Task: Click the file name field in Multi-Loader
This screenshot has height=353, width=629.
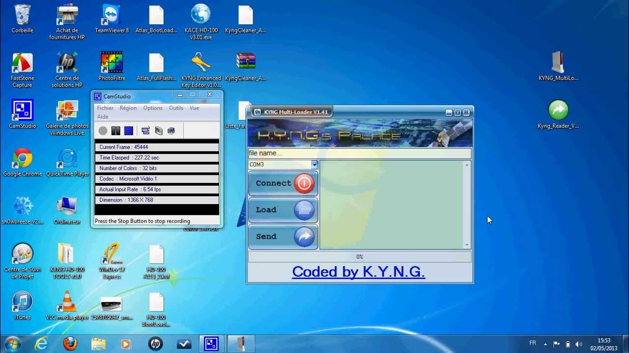Action: 359,153
